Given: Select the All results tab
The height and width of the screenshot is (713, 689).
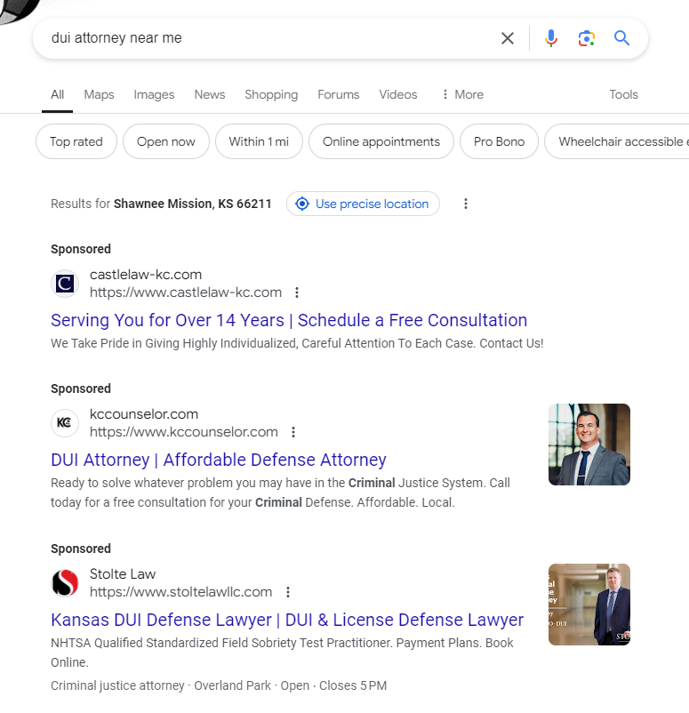Looking at the screenshot, I should pos(57,94).
